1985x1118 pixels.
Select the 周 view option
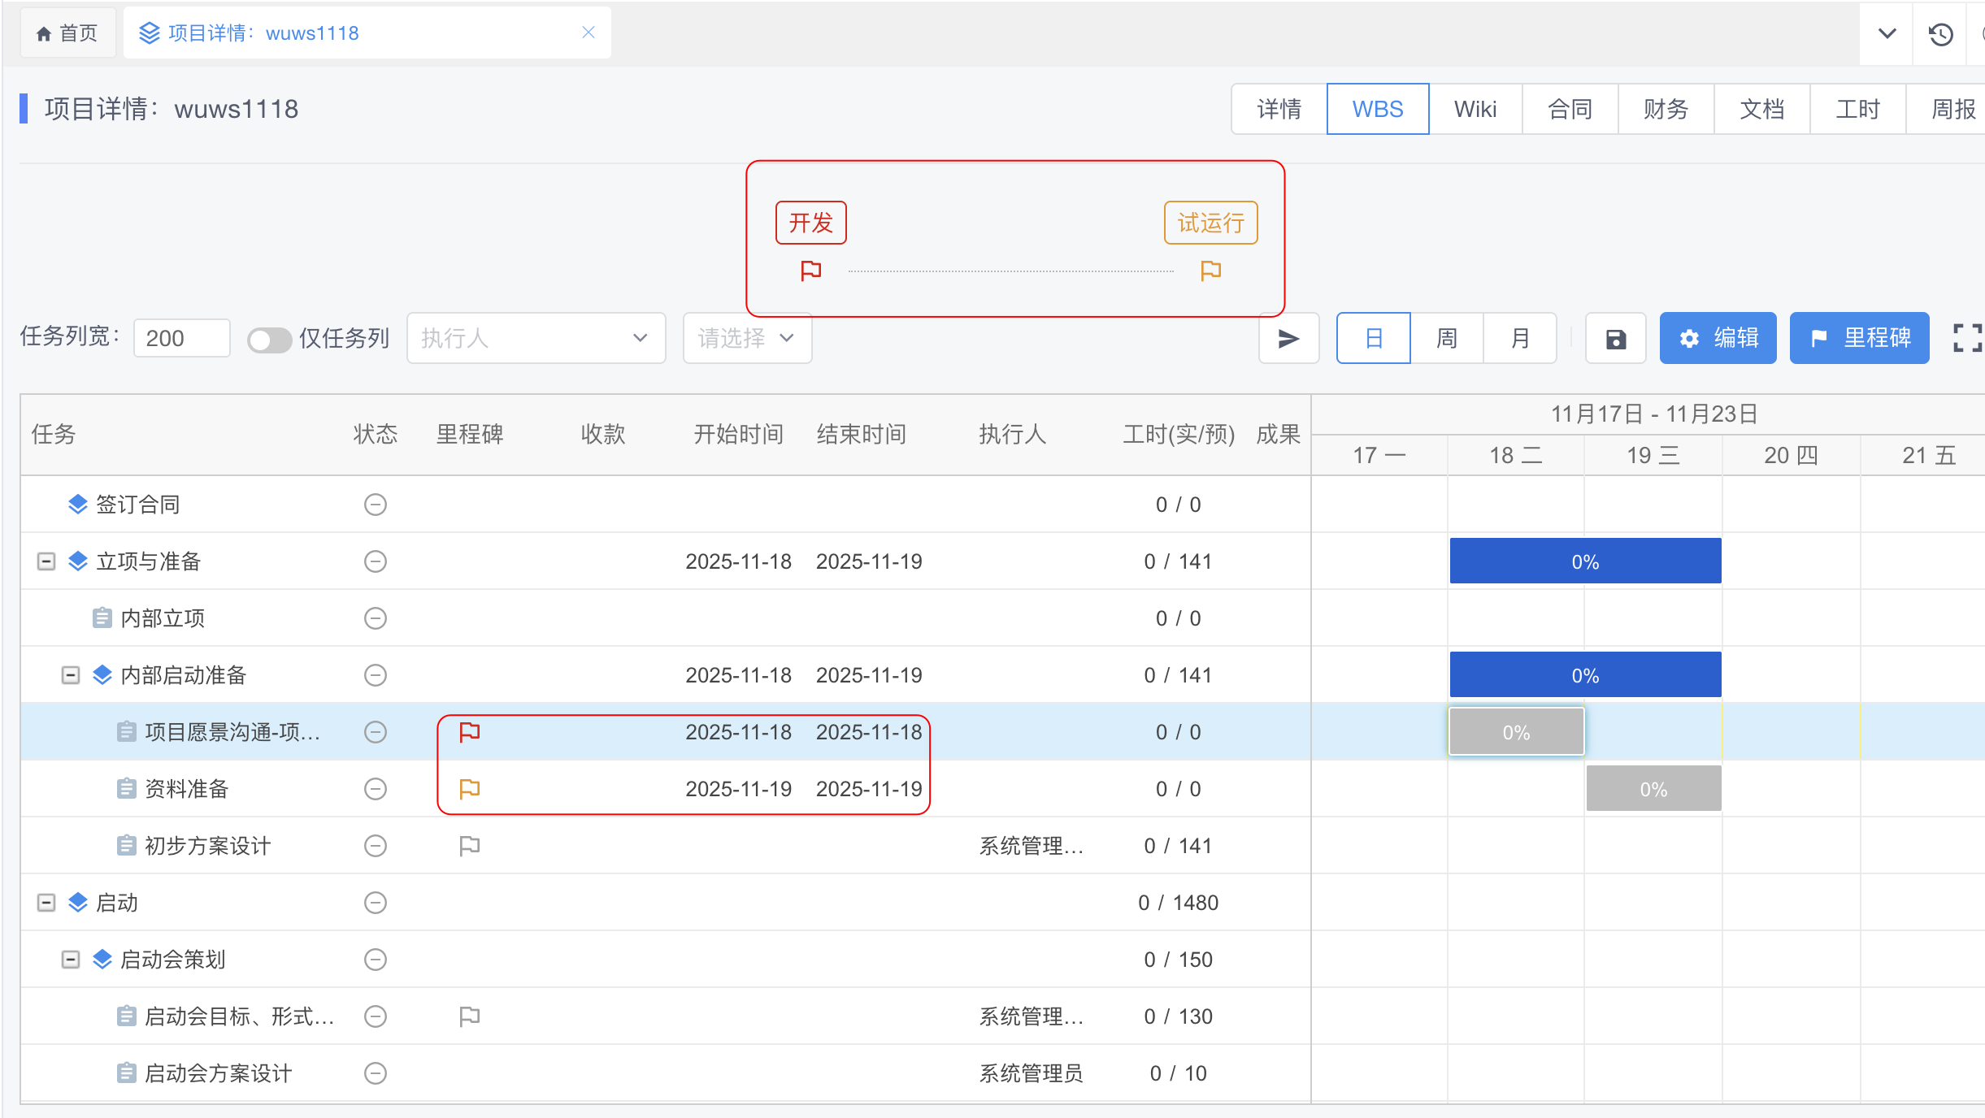(x=1446, y=339)
